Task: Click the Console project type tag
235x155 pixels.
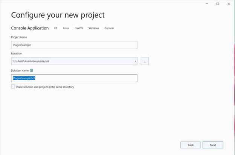Action: coord(109,28)
